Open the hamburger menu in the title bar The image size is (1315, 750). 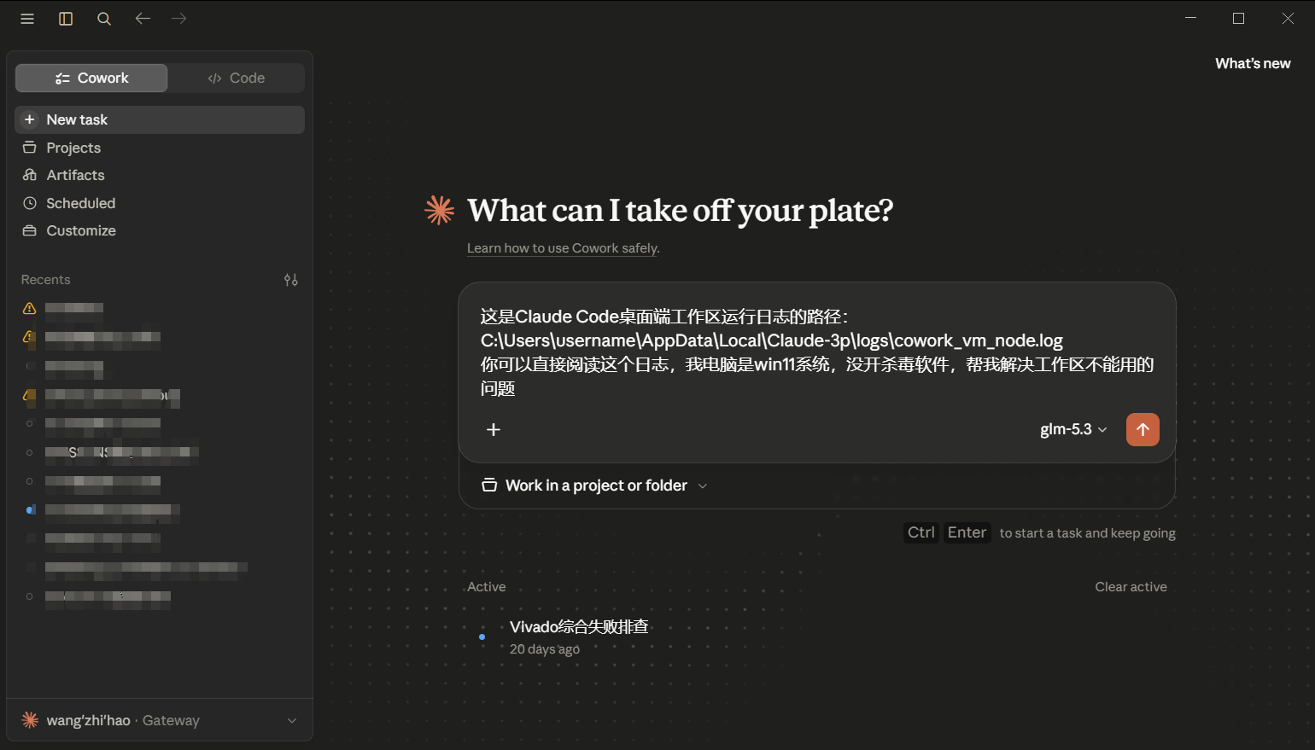[27, 19]
